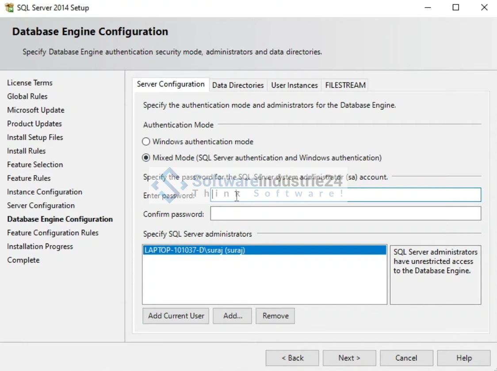Click the Enter password field
The image size is (497, 371).
point(345,195)
